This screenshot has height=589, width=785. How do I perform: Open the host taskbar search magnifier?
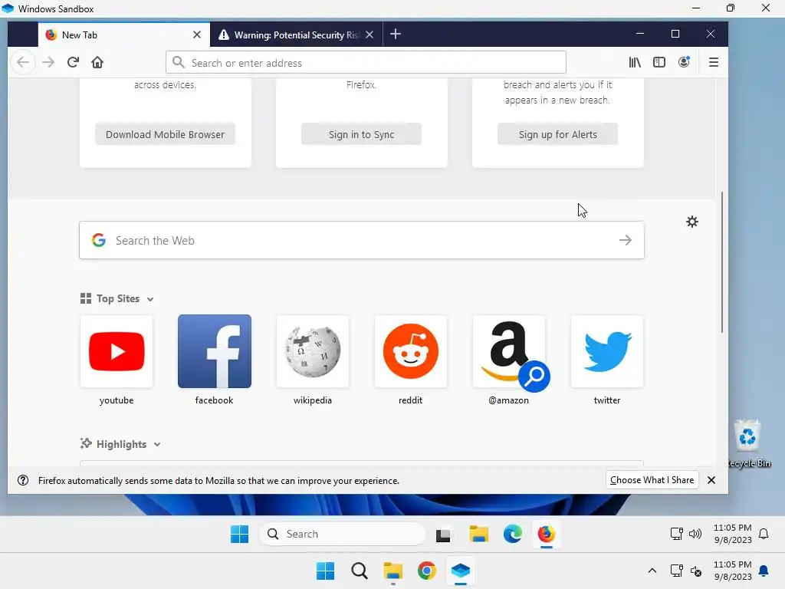tap(359, 571)
